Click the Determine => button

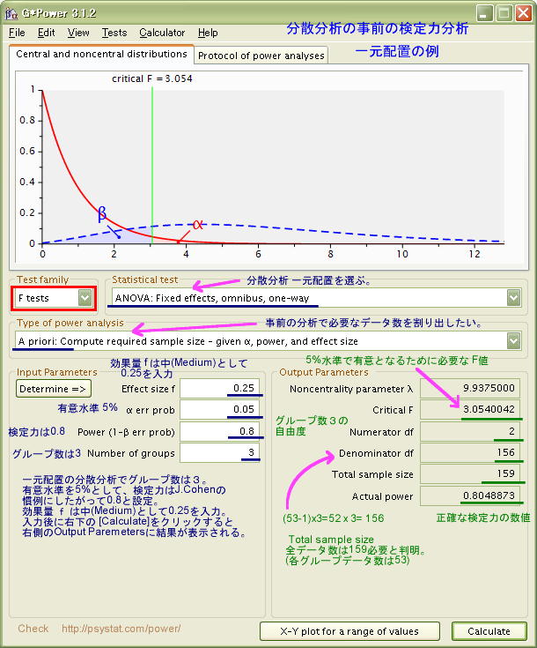pos(53,389)
